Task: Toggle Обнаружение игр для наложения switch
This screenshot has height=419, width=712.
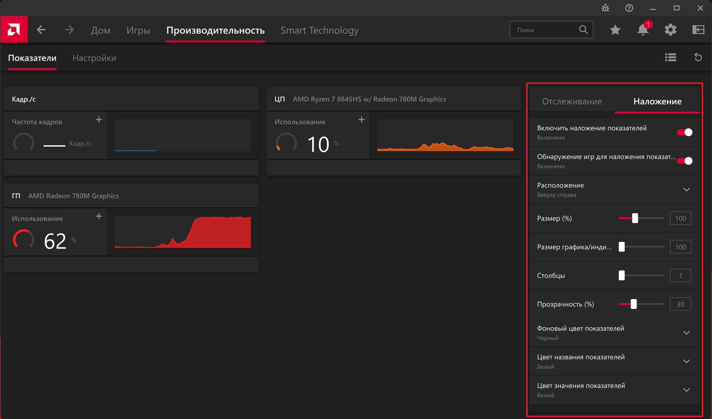Action: point(684,161)
